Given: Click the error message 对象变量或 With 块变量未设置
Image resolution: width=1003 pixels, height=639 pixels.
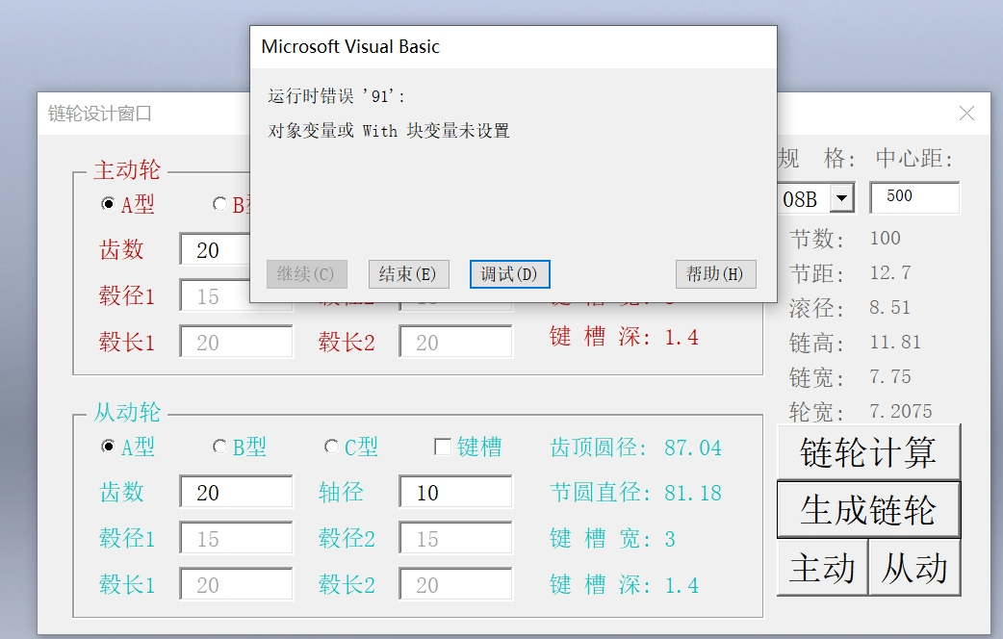Looking at the screenshot, I should (389, 131).
